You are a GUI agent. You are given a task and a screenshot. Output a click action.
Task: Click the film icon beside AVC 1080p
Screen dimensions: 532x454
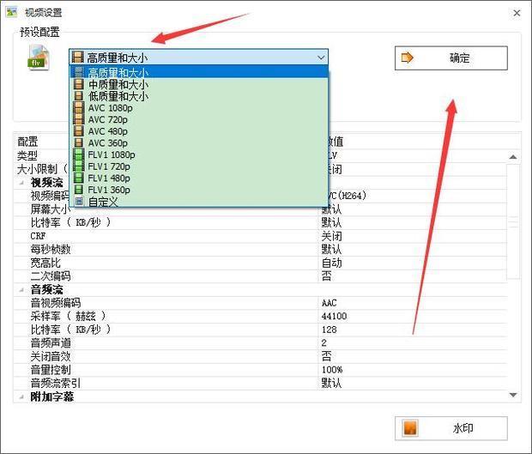tap(79, 108)
